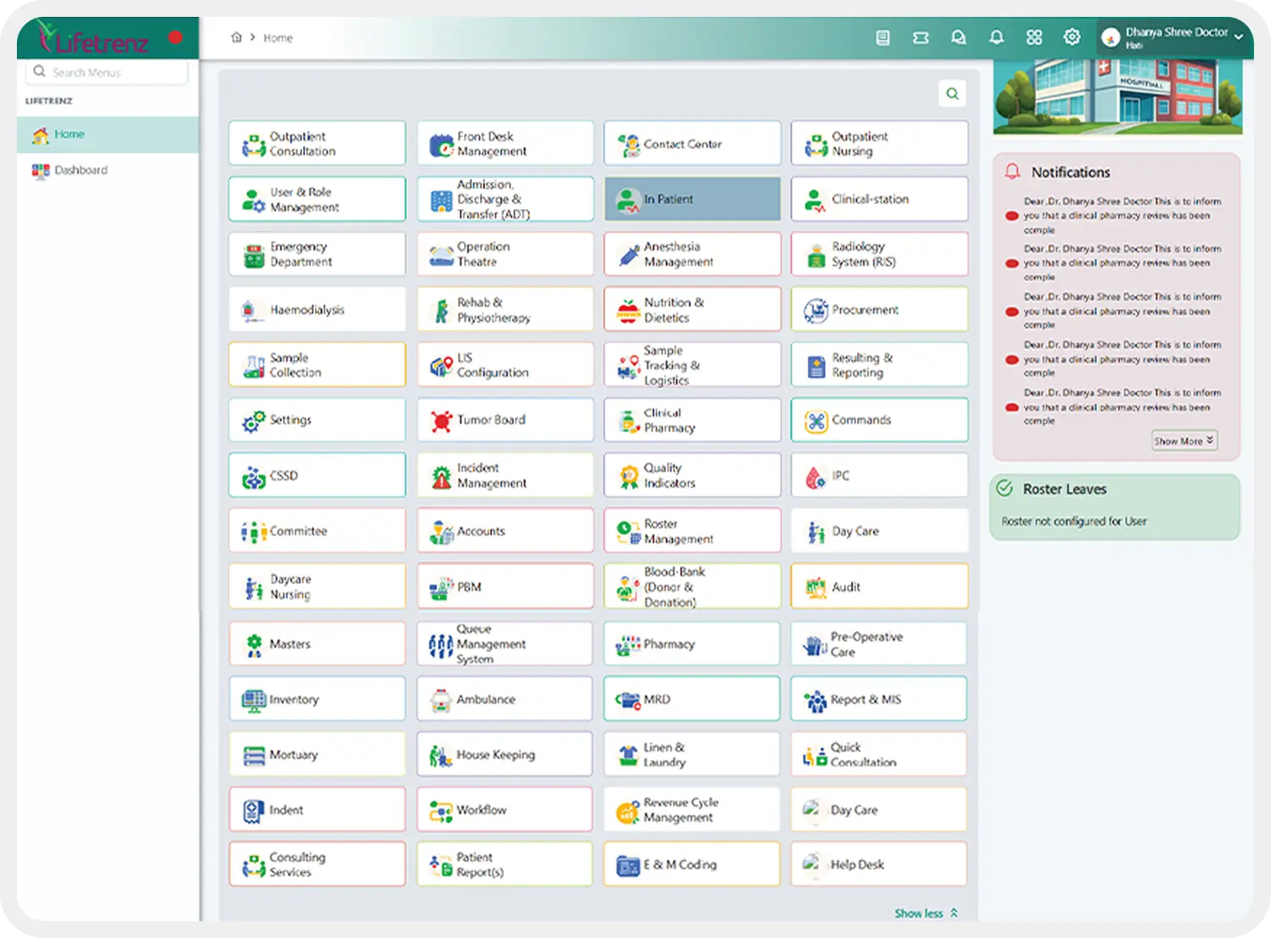Open the Contact Center module
The image size is (1271, 938).
coord(692,143)
